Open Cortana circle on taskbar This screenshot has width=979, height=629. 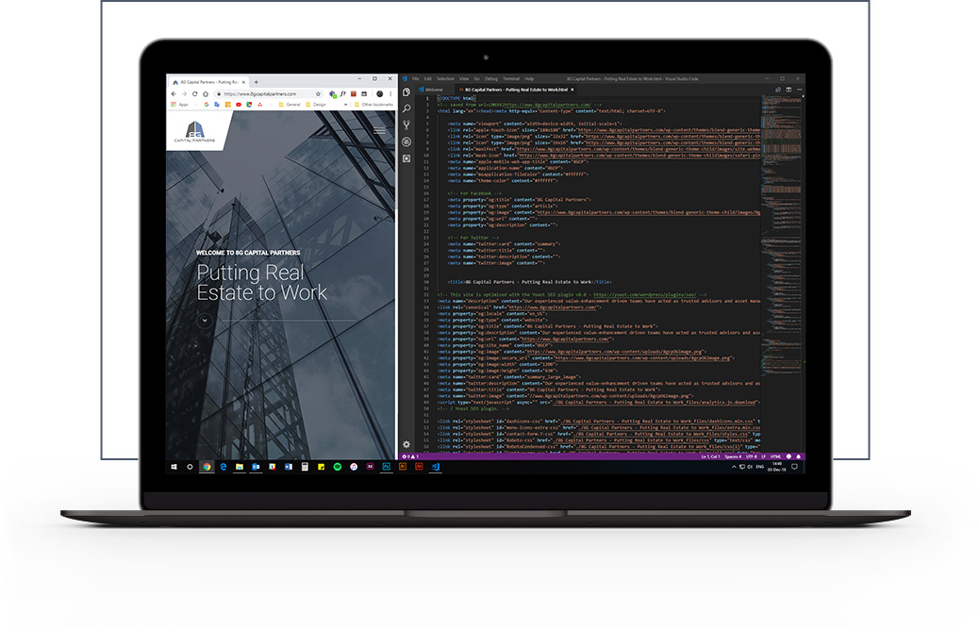point(190,467)
